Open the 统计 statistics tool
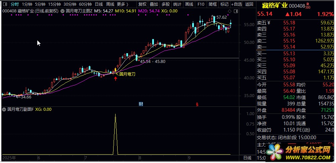 pyautogui.click(x=177, y=4)
